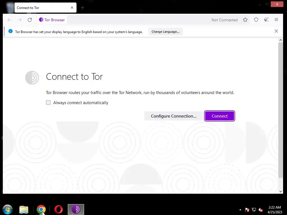This screenshot has width=287, height=215.
Task: Click the network status tray icon
Action: [254, 210]
